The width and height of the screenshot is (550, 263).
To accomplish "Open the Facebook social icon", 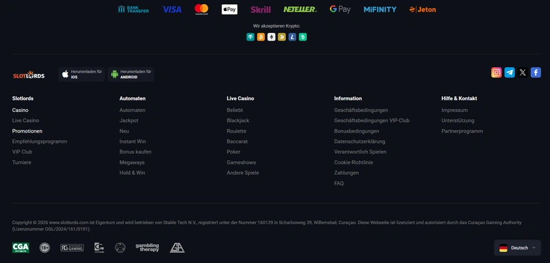I will tap(536, 73).
